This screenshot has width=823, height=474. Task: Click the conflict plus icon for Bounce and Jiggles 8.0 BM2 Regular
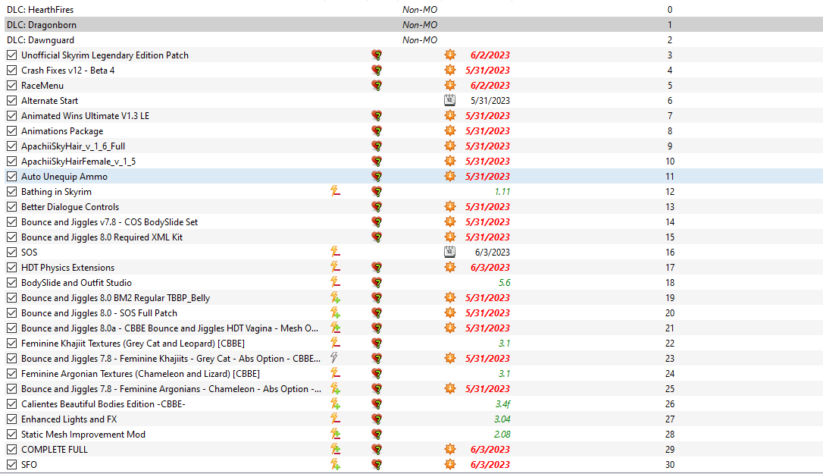pyautogui.click(x=335, y=298)
